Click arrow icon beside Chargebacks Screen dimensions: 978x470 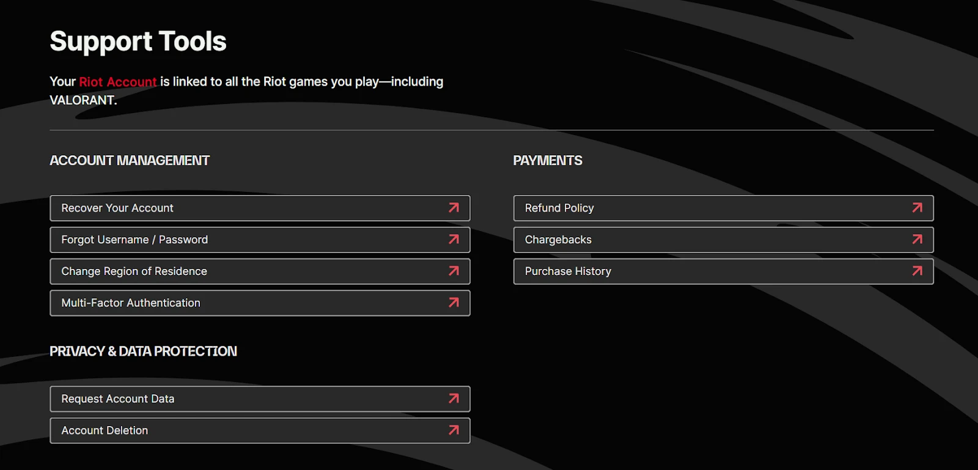(917, 240)
